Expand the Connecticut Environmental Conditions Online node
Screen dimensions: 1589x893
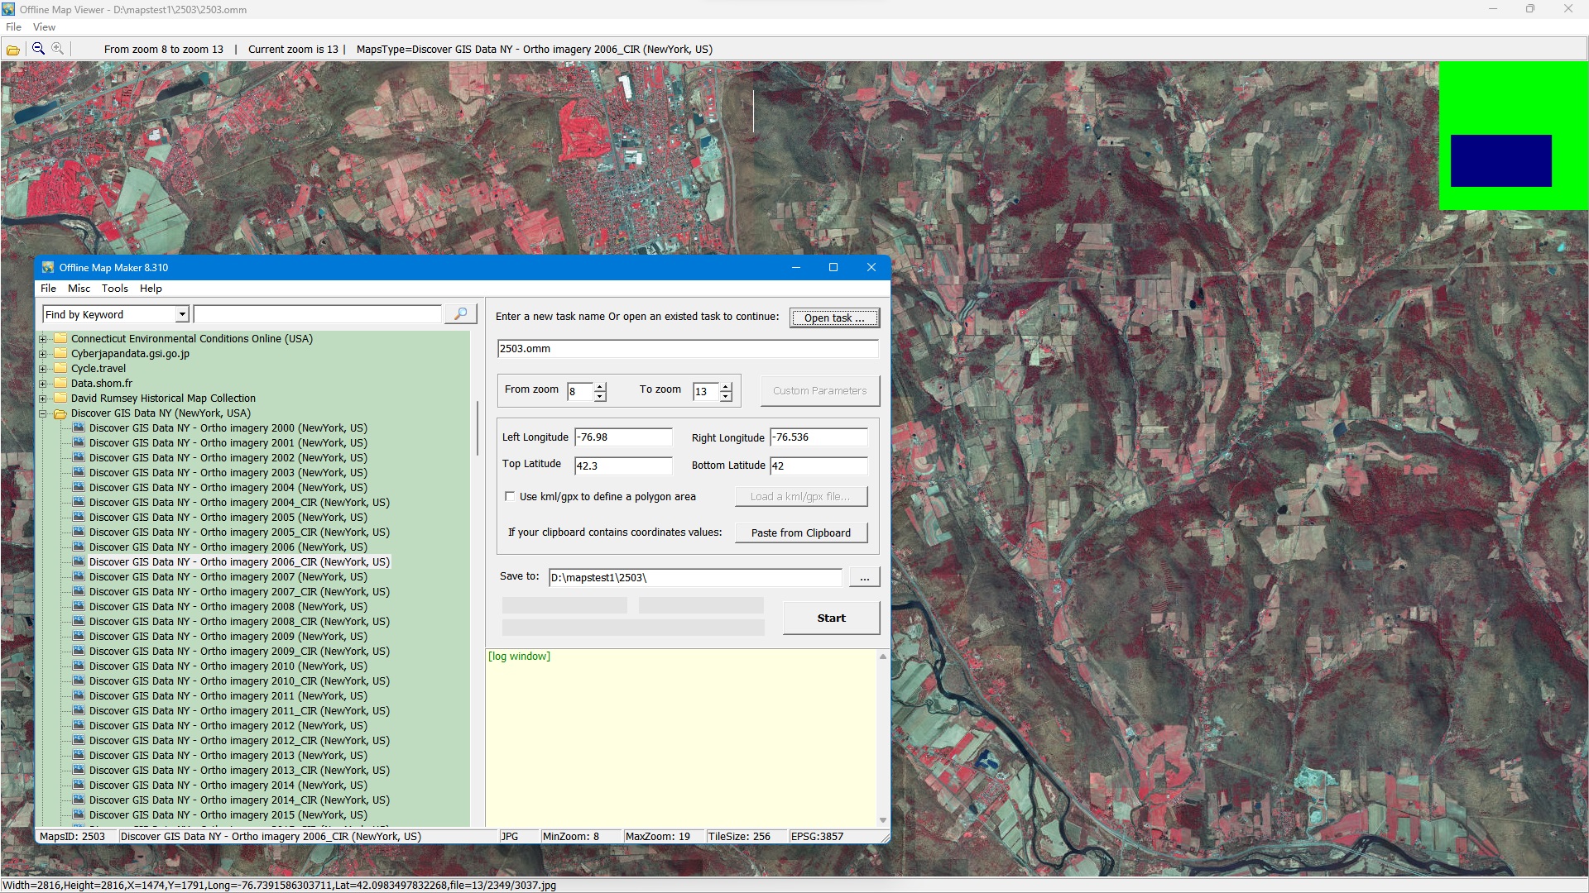(42, 339)
